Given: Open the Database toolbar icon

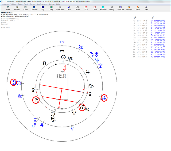Looking at the screenshot, I should pyautogui.click(x=60, y=8).
